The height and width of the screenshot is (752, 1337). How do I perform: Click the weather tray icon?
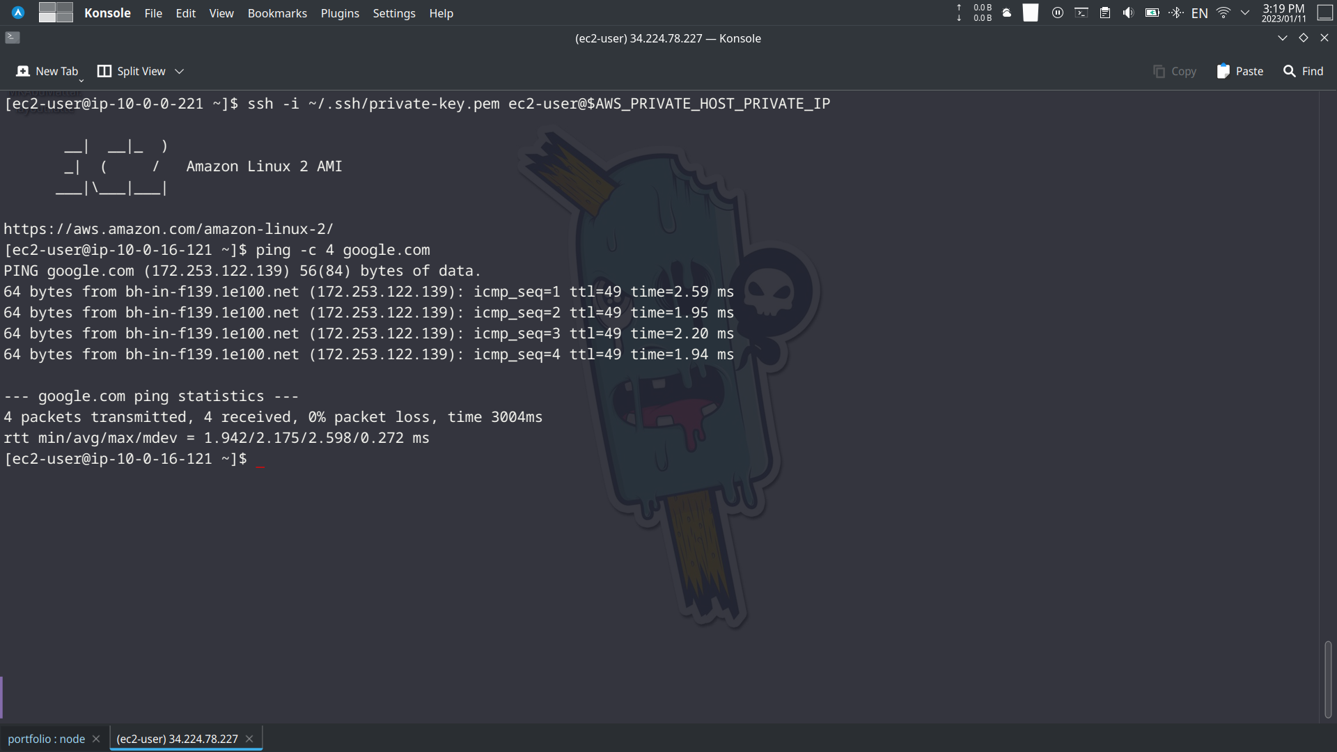[x=1006, y=13]
